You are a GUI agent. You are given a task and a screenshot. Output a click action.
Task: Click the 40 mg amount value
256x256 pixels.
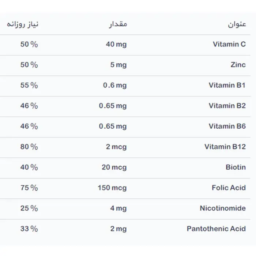[116, 44]
